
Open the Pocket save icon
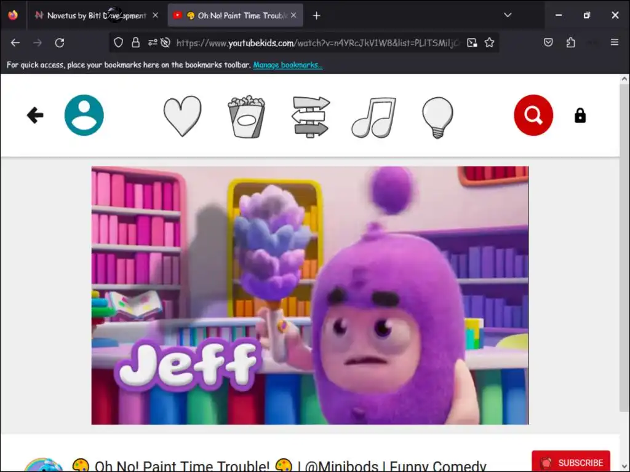pos(548,42)
